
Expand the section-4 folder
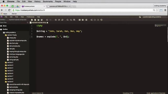(x=10, y=68)
